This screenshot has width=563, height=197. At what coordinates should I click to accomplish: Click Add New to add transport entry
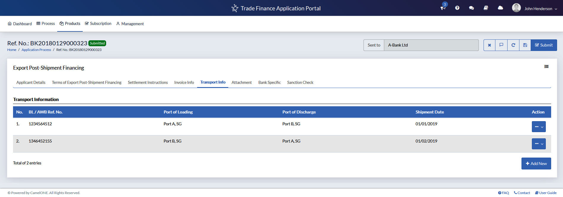[x=536, y=164]
